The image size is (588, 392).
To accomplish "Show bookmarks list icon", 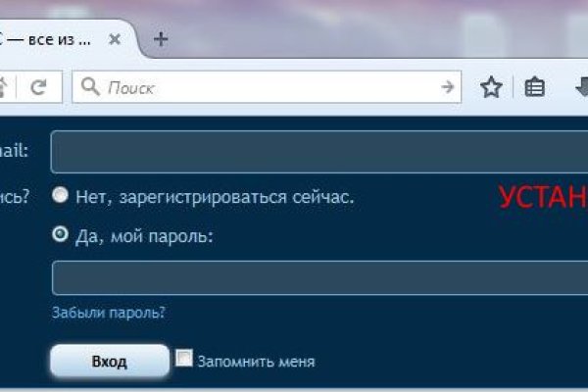I will pyautogui.click(x=534, y=87).
